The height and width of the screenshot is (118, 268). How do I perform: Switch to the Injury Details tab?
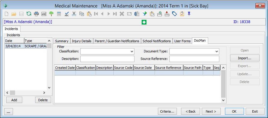click(82, 41)
